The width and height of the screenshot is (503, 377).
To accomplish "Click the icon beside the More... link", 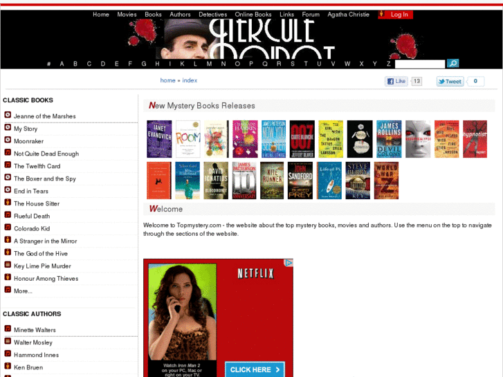I will click(8, 290).
